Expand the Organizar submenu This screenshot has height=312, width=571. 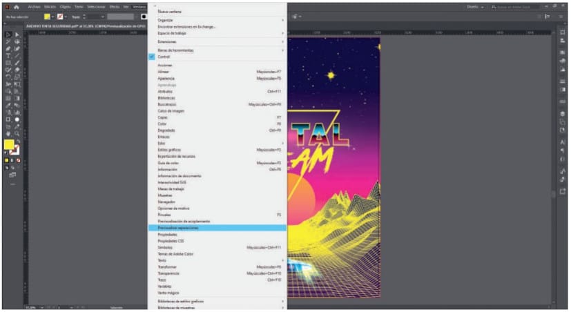tap(165, 20)
